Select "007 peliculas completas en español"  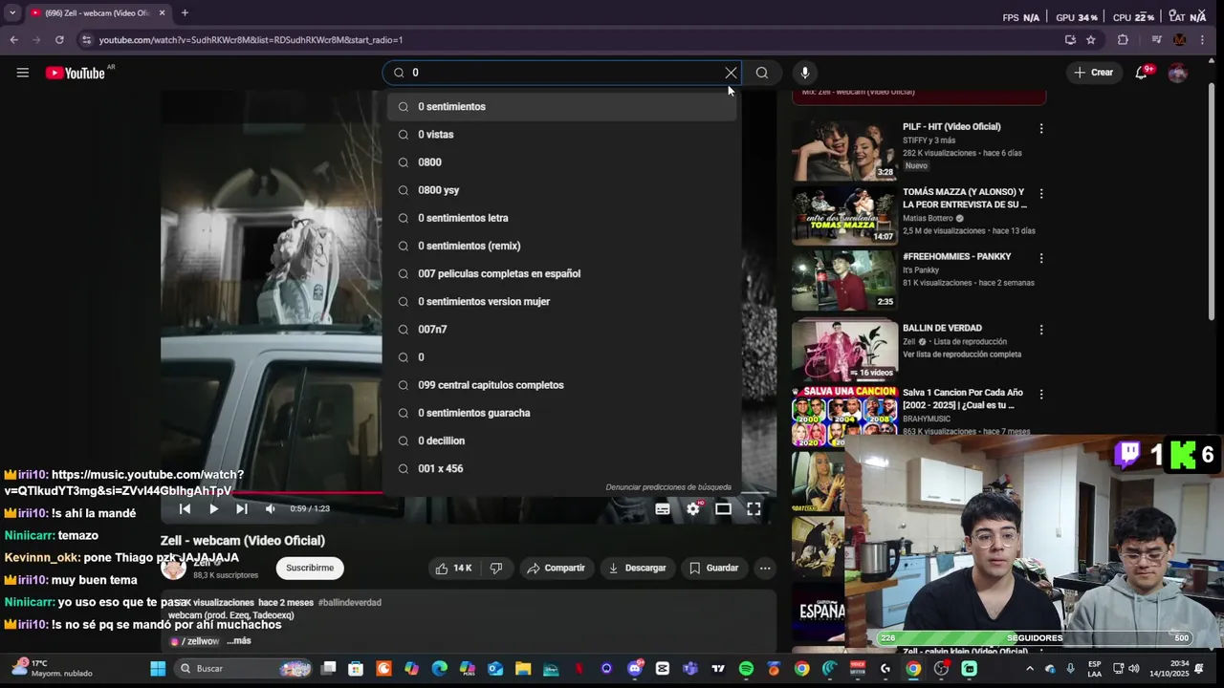coord(562,273)
